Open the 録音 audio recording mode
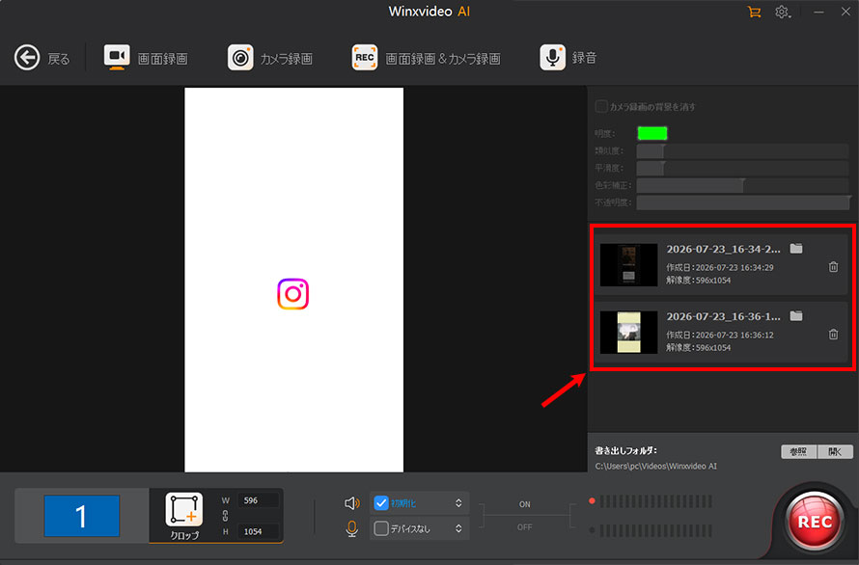 pyautogui.click(x=568, y=58)
